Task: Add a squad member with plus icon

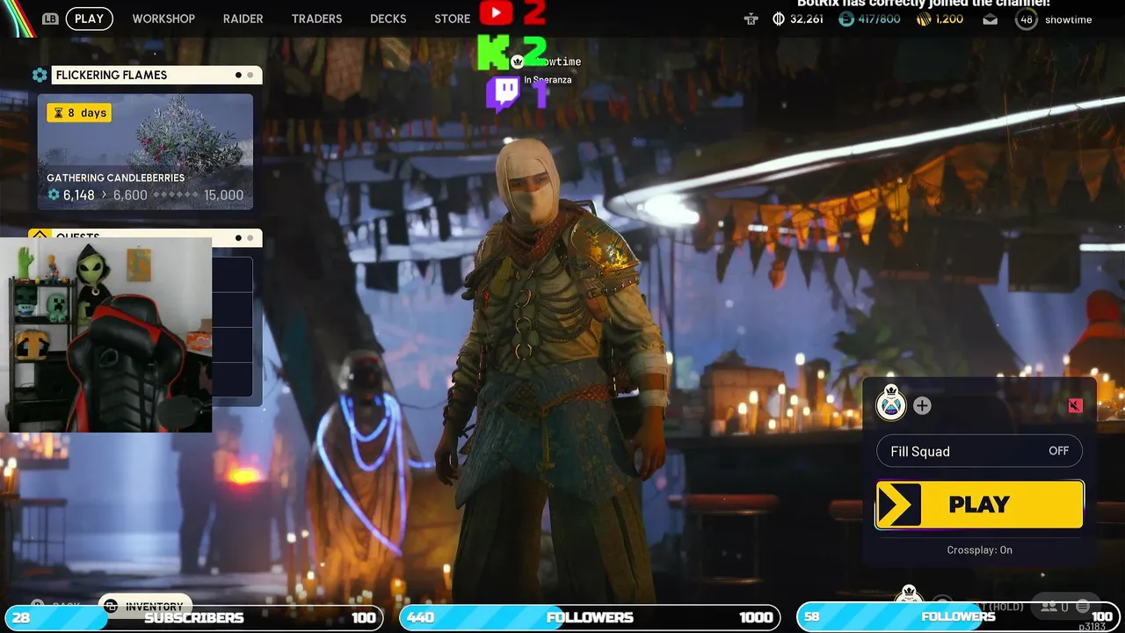Action: coord(922,405)
